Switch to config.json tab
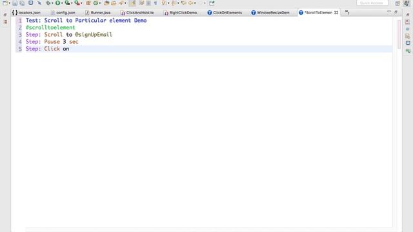The height and width of the screenshot is (232, 413). coord(63,12)
